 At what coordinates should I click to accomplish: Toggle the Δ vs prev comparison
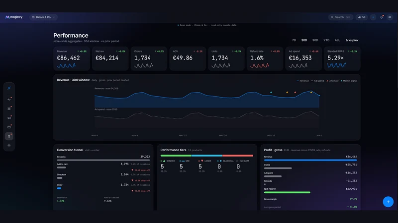(x=352, y=40)
